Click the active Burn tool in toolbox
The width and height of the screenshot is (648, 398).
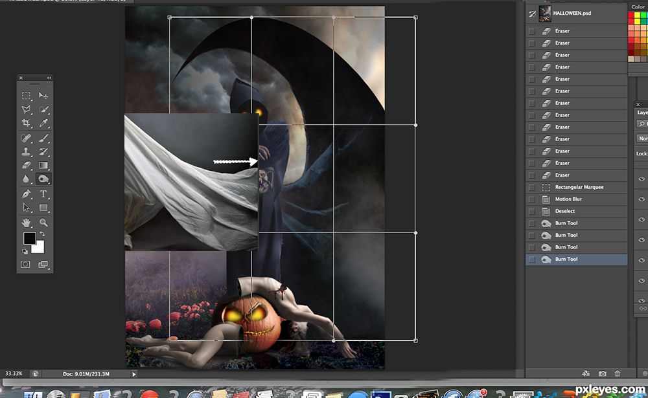tap(43, 179)
